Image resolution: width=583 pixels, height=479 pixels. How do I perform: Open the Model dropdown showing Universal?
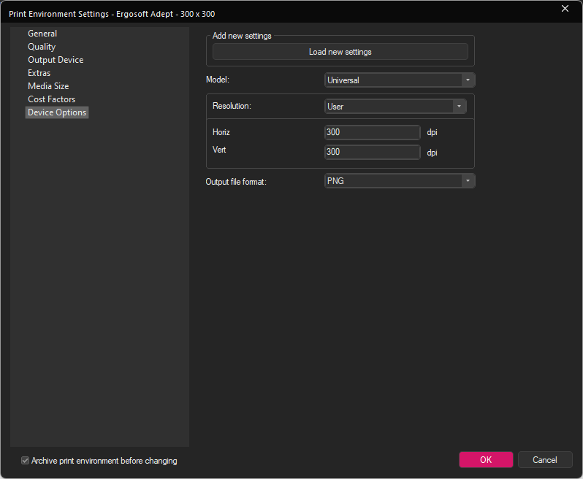400,80
